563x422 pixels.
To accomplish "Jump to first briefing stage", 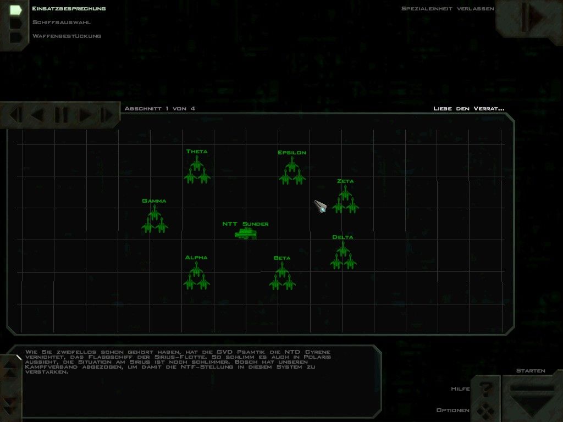I will [16, 115].
